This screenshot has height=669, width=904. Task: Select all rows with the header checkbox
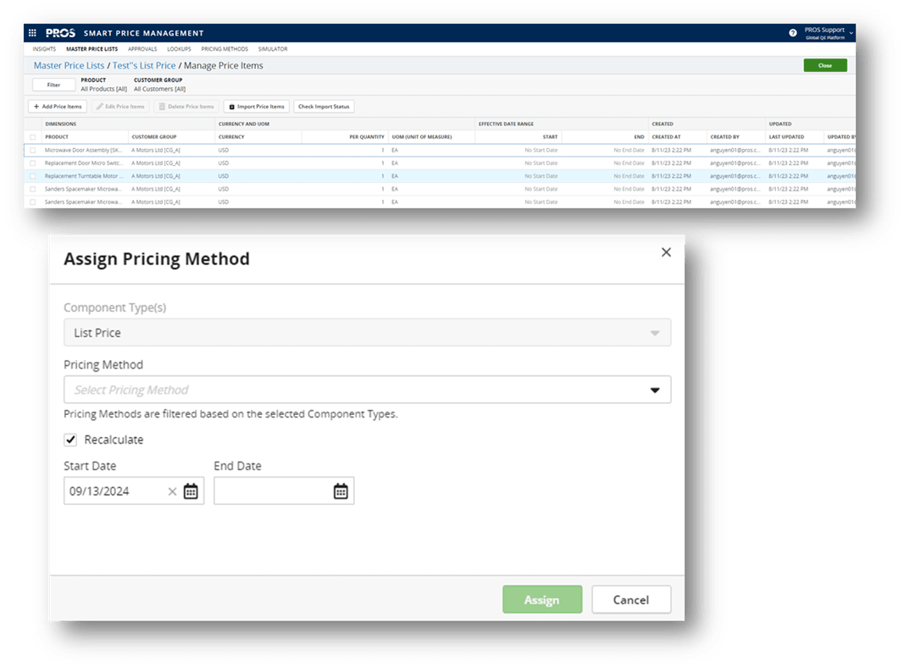tap(35, 136)
